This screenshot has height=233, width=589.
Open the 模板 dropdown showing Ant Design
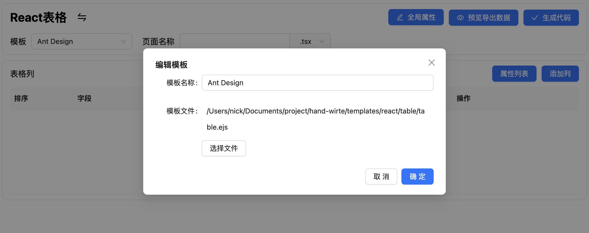[81, 41]
